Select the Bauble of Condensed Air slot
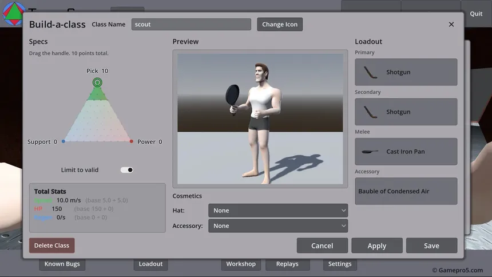The image size is (492, 277). 406,191
